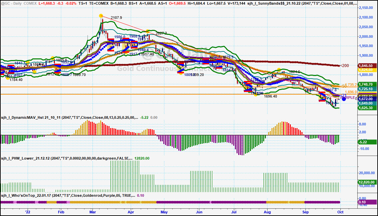Click the large blue dot at the chart's right edge
The height and width of the screenshot is (216, 378).
point(344,99)
